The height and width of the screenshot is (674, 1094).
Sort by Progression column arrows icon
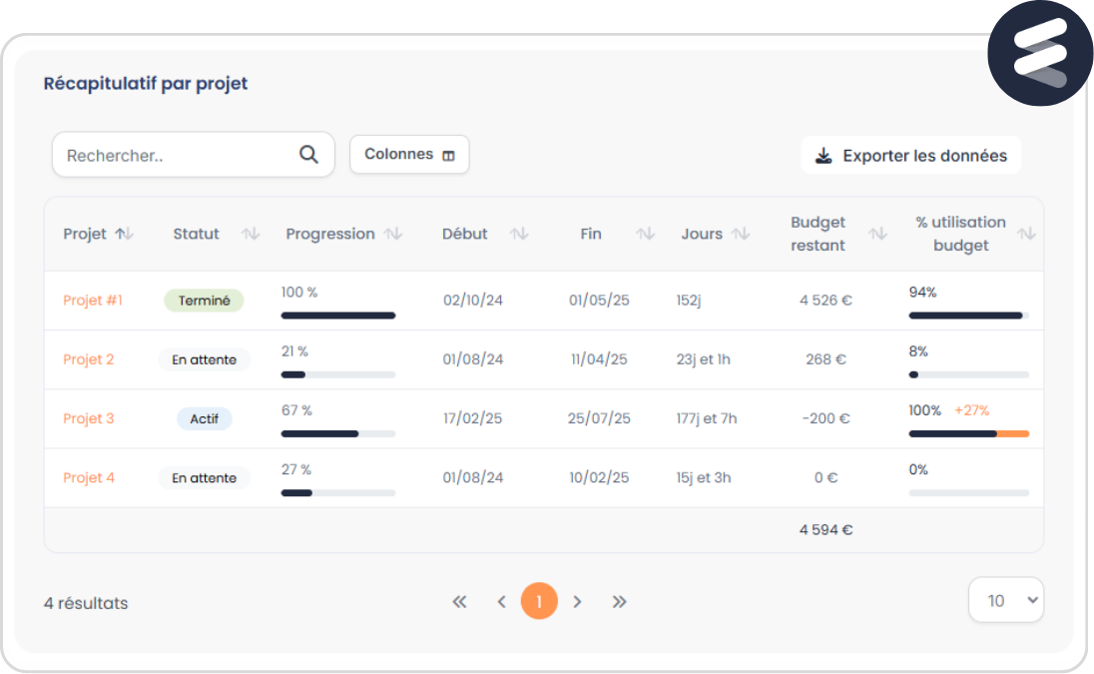[393, 234]
